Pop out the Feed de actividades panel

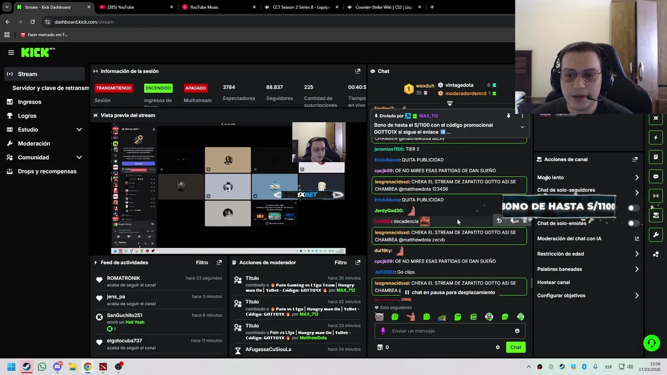pyautogui.click(x=219, y=262)
